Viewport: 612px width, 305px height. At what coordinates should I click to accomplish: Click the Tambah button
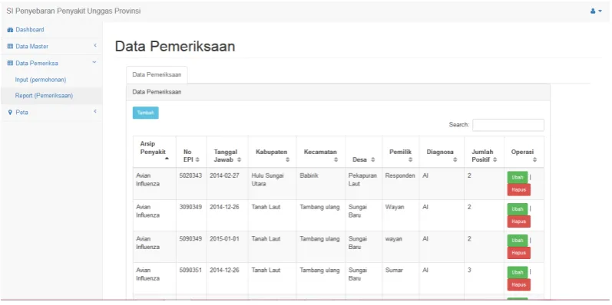146,113
